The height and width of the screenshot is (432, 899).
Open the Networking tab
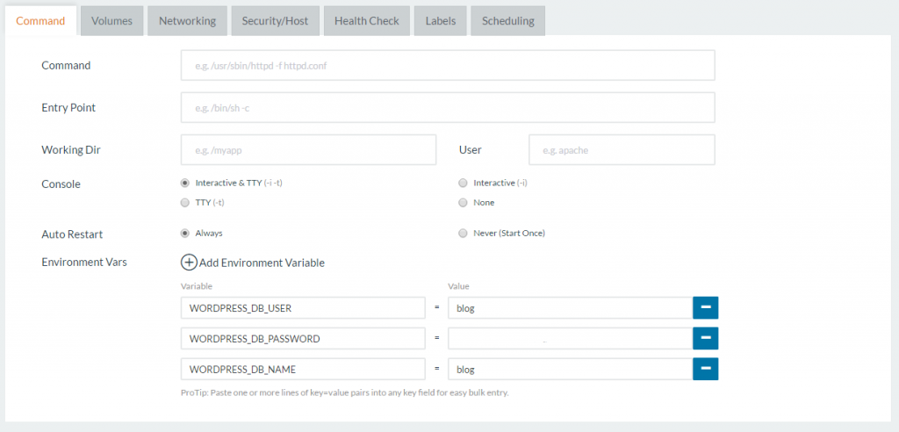coord(187,21)
